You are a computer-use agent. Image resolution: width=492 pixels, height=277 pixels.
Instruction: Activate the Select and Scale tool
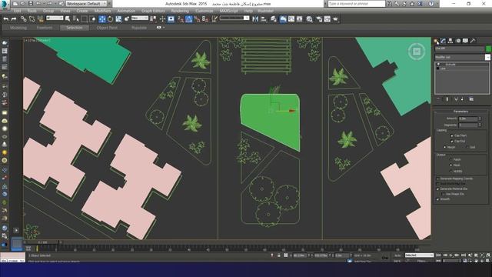(118, 19)
